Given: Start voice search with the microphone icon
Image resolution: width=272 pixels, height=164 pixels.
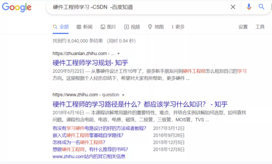Looking at the screenshot, I should 249,7.
